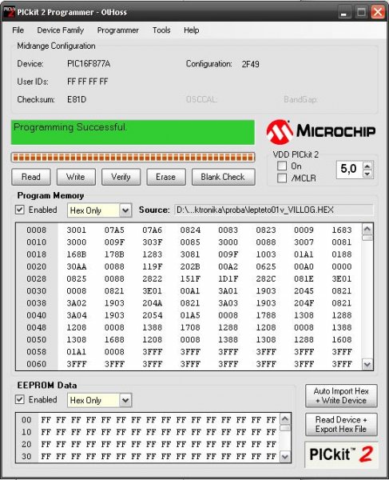Viewport: 389px width, 480px height.
Task: Click Auto Import Hex + Write Device
Action: [x=341, y=396]
